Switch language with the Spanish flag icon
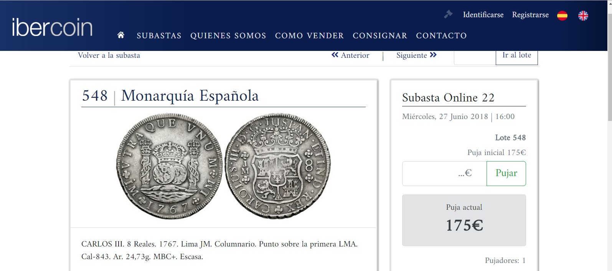 pyautogui.click(x=562, y=15)
